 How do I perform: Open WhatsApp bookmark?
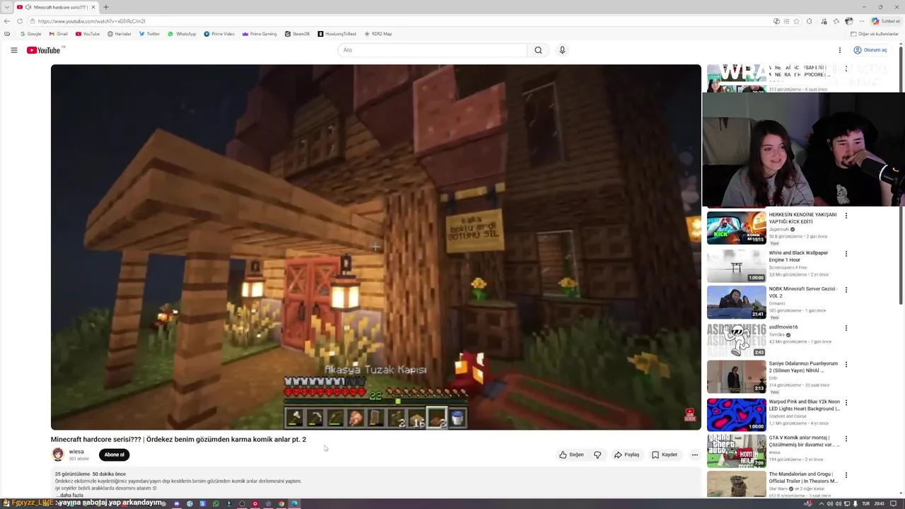point(182,34)
